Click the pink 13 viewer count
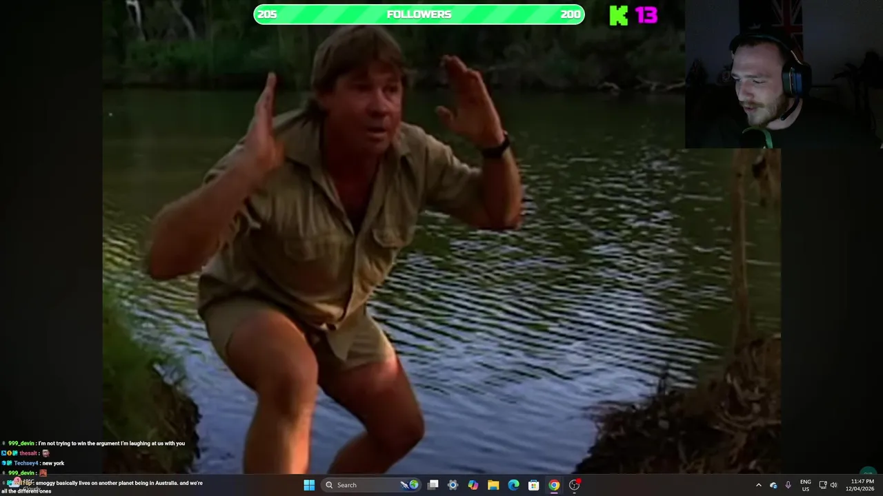Screen dimensions: 883x496 click(646, 15)
